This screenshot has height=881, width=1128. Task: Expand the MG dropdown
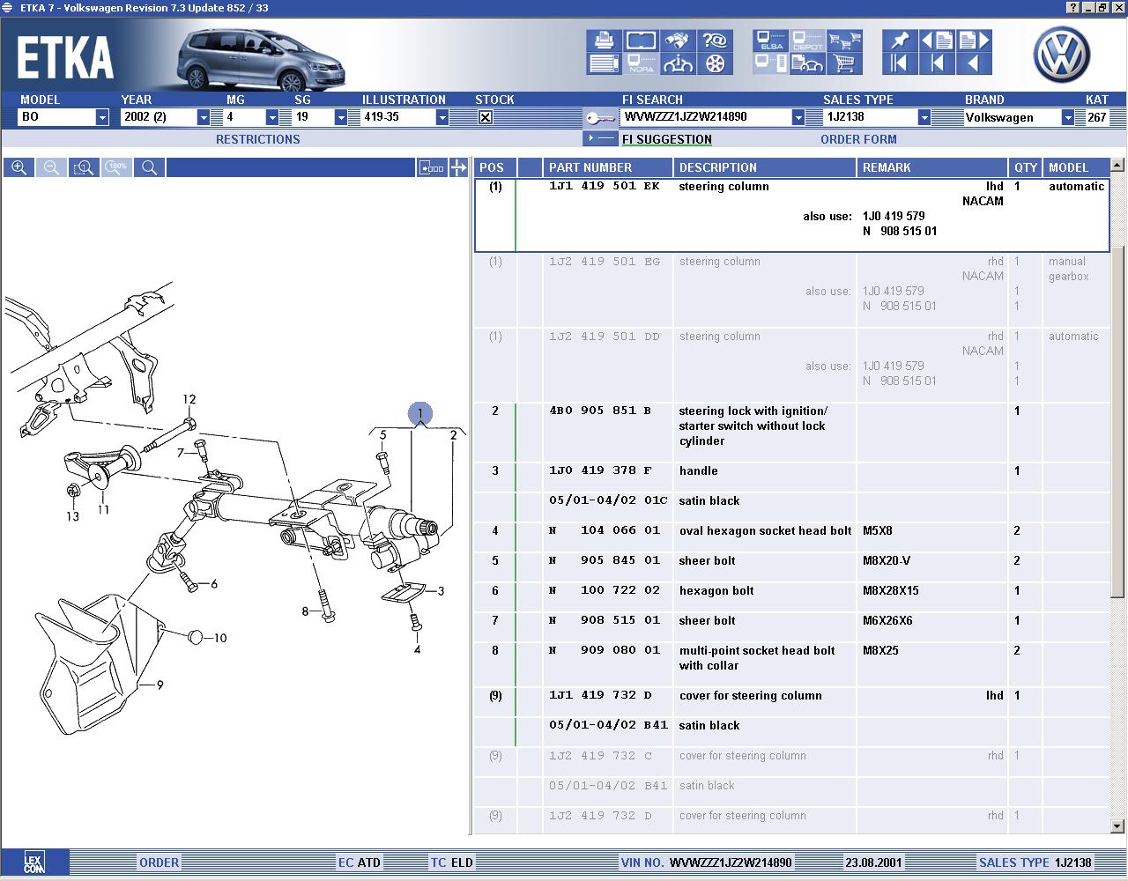pos(272,117)
